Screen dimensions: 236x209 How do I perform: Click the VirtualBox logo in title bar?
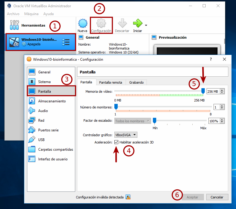pyautogui.click(x=9, y=6)
